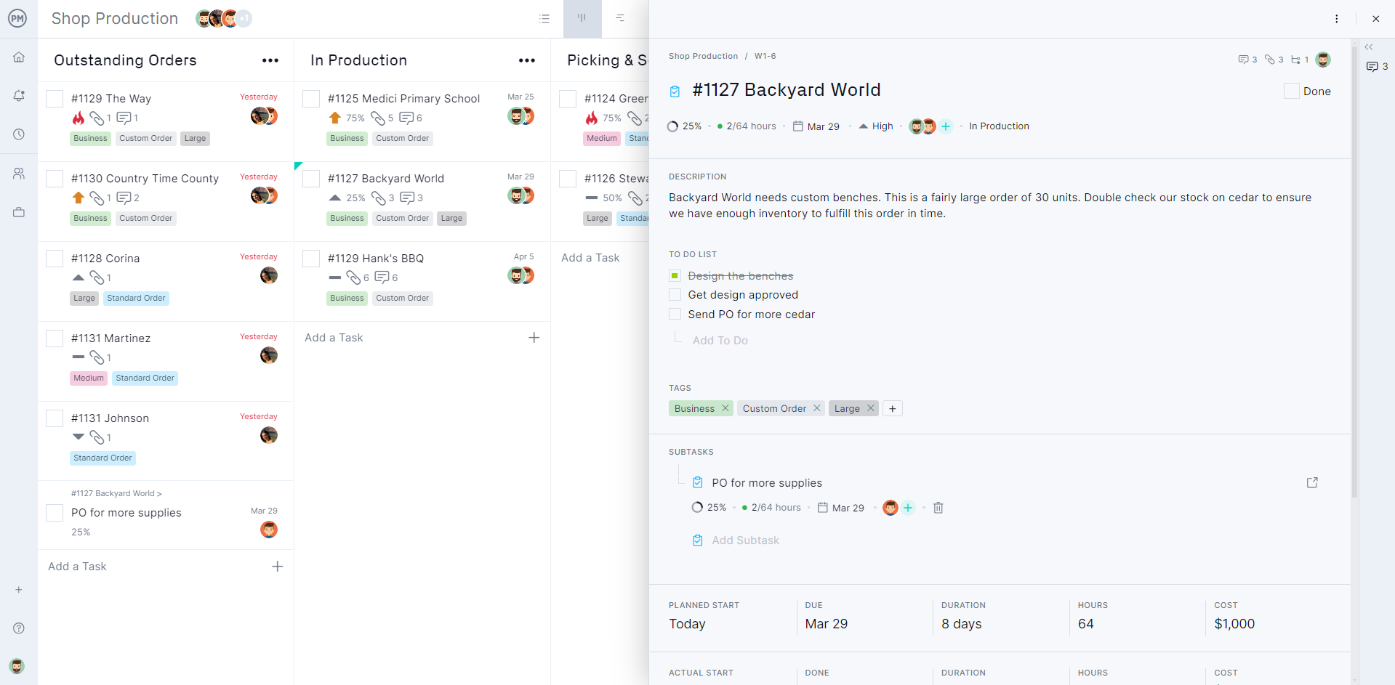Click the 25% progress indicator in the task panel
The width and height of the screenshot is (1395, 685).
684,126
